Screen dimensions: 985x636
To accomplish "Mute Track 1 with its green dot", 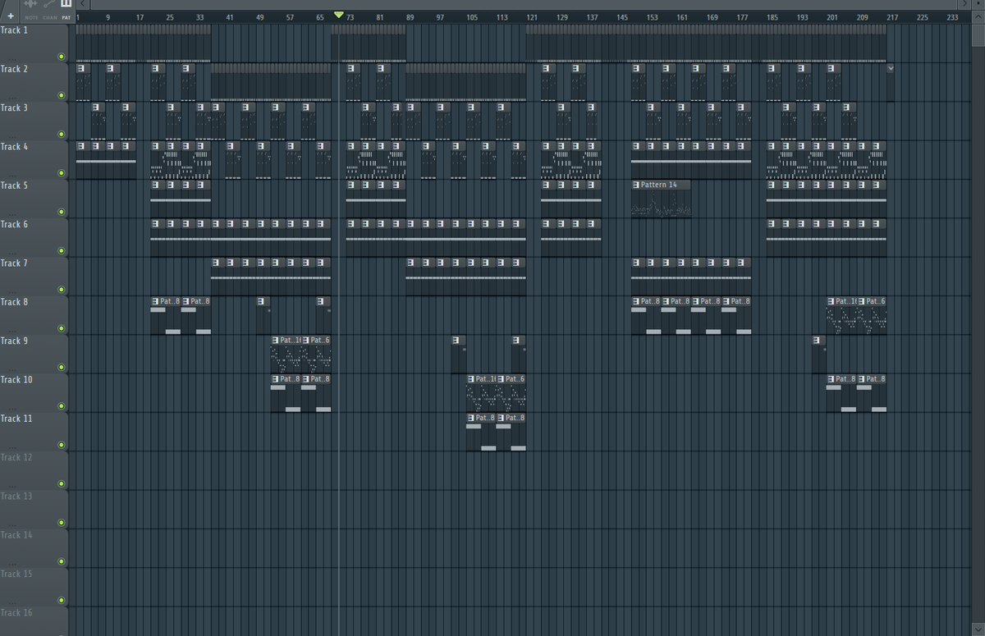I will 62,57.
